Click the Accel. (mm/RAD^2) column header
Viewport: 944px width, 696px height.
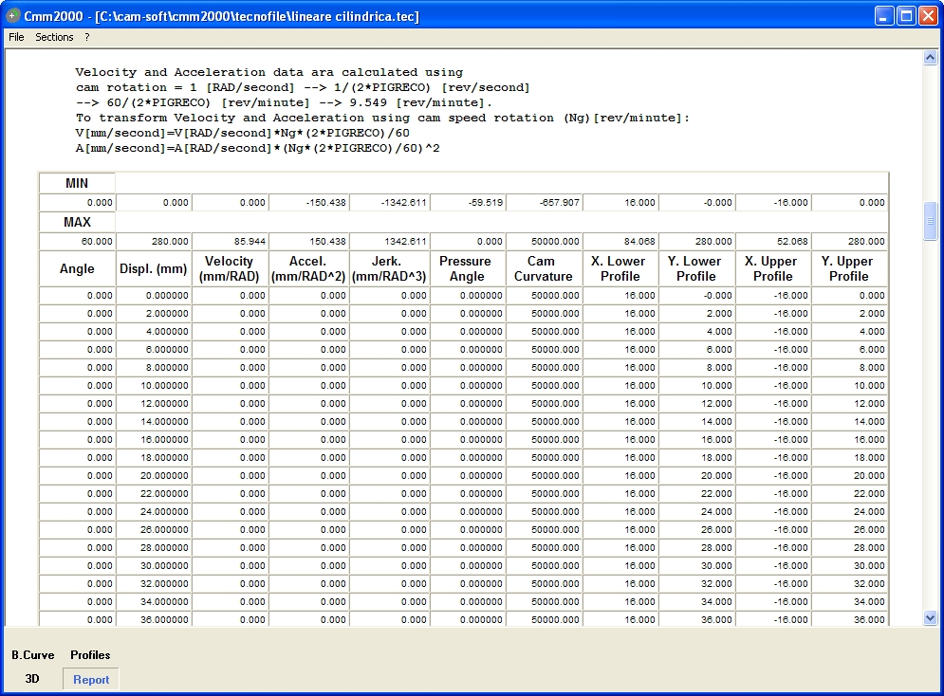click(x=308, y=268)
